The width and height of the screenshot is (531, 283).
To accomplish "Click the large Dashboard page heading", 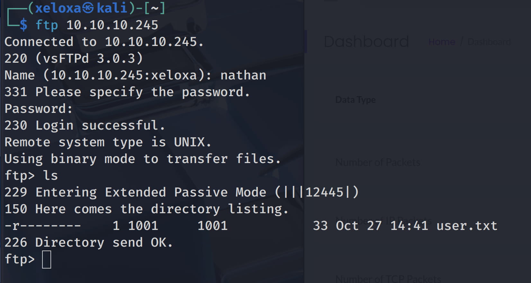I will click(x=366, y=42).
